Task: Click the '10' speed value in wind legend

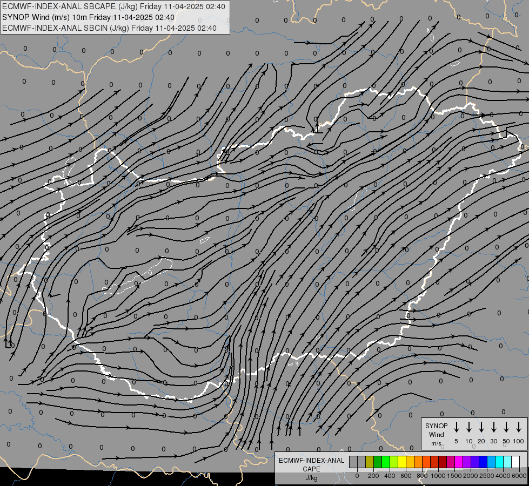Action: 469,441
